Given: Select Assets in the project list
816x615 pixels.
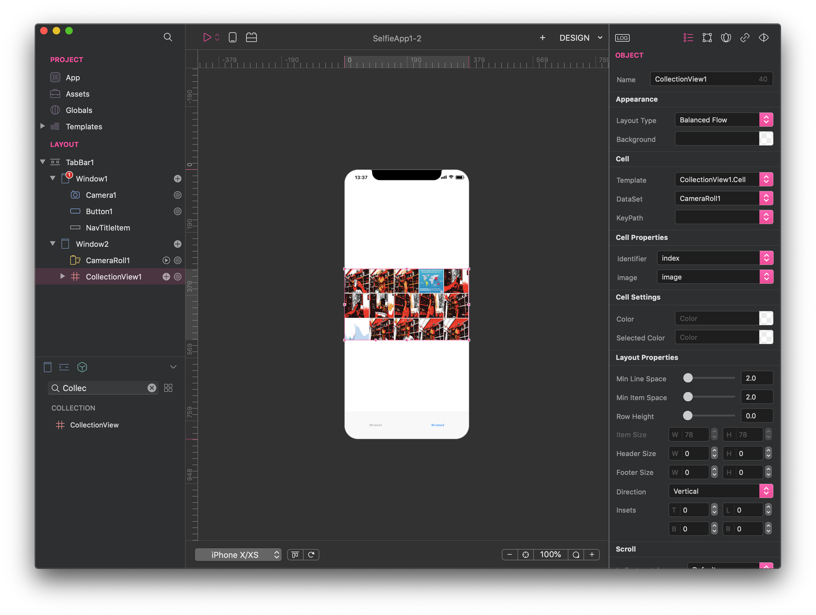Looking at the screenshot, I should click(x=78, y=94).
